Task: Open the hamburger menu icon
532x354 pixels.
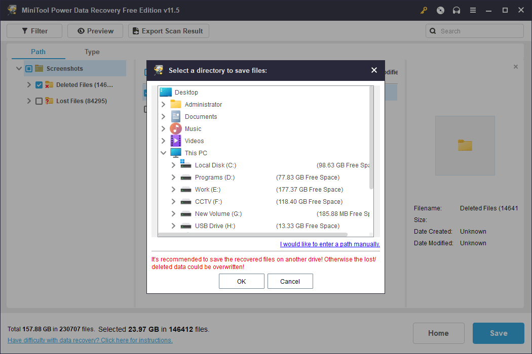Action: (473, 10)
